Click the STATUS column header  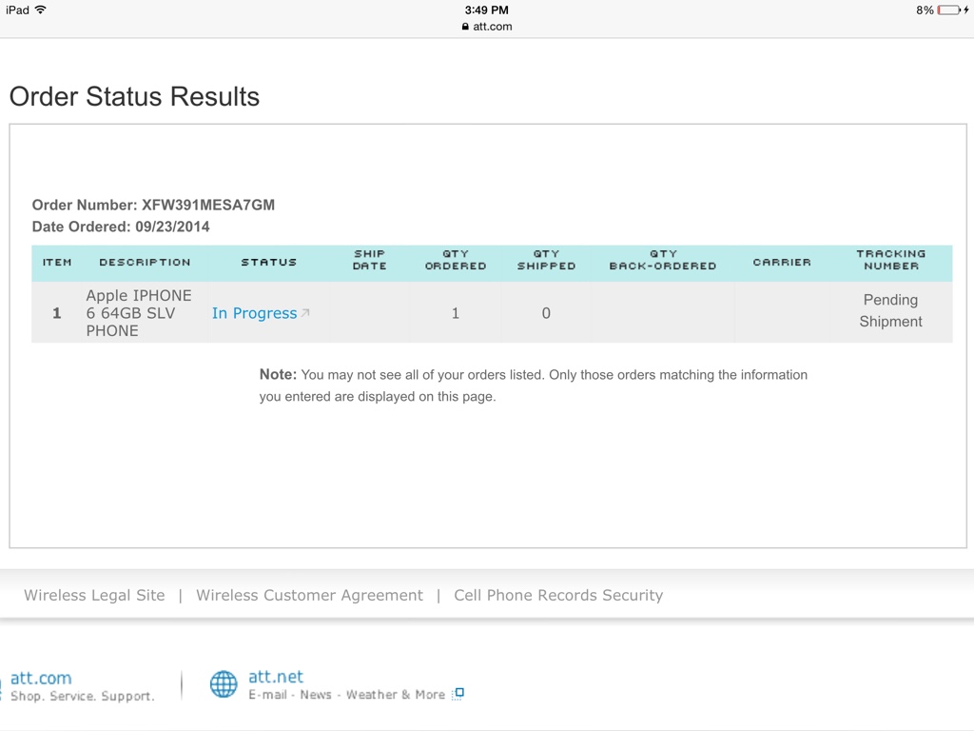(269, 263)
